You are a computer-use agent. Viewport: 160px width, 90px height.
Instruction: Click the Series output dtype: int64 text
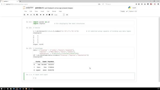(x=38, y=44)
